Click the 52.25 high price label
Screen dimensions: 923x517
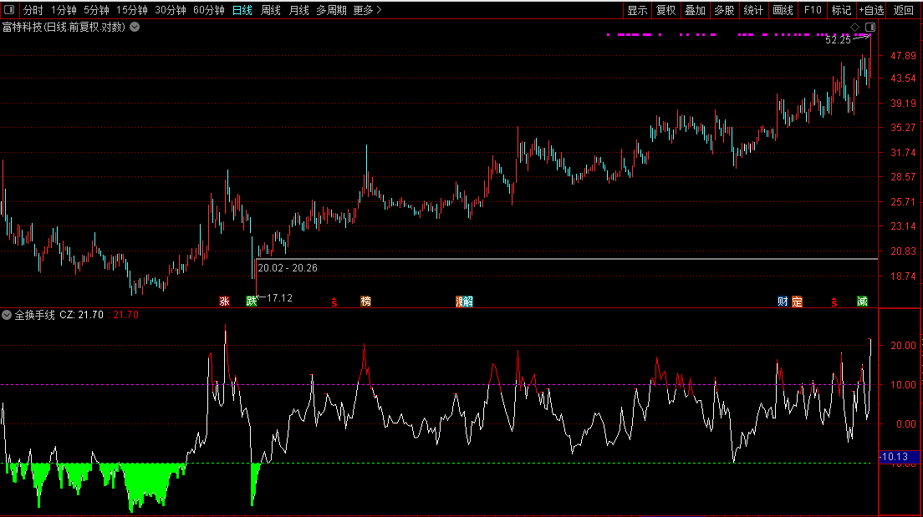(x=839, y=40)
